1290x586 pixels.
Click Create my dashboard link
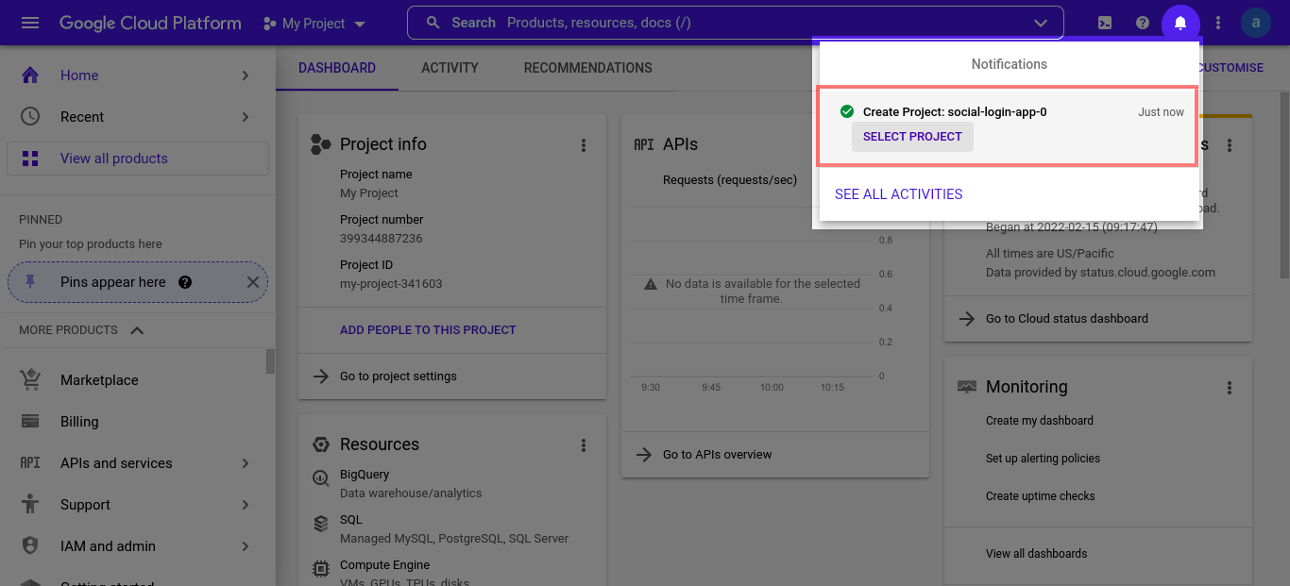[x=1040, y=421]
